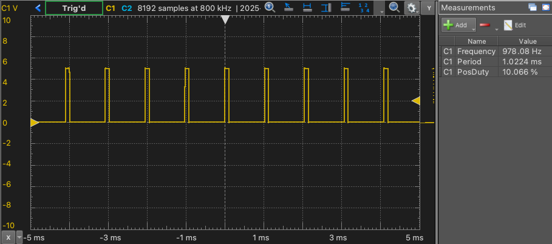
Task: Open scope plot settings gear icon
Action: [x=412, y=8]
